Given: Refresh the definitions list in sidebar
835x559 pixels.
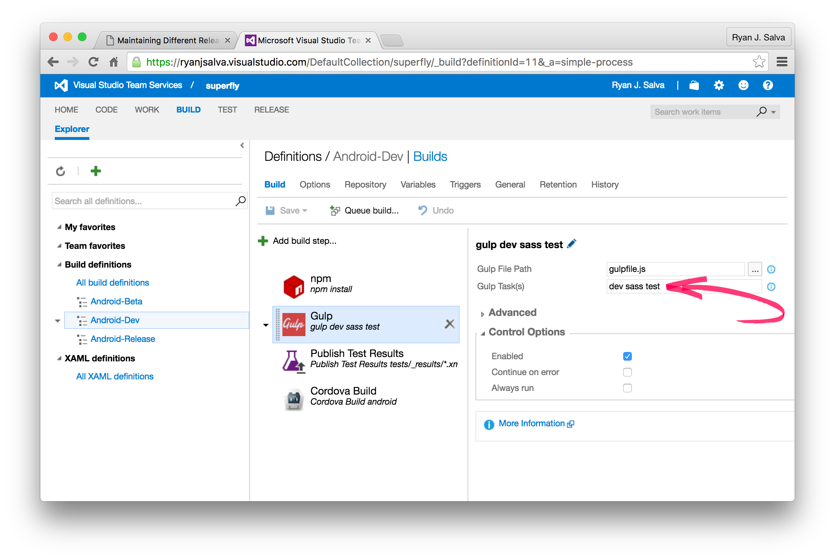Looking at the screenshot, I should pos(61,171).
